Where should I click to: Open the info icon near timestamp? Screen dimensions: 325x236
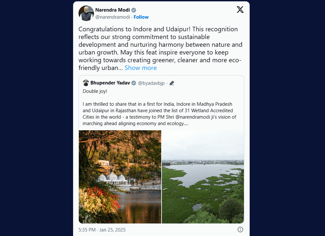[x=240, y=230]
